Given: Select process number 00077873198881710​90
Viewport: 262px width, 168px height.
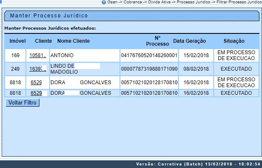Looking at the screenshot, I should (149, 69).
